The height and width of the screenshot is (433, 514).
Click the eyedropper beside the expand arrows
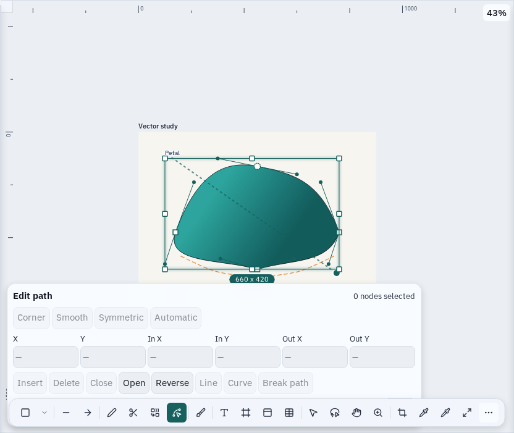pos(445,413)
